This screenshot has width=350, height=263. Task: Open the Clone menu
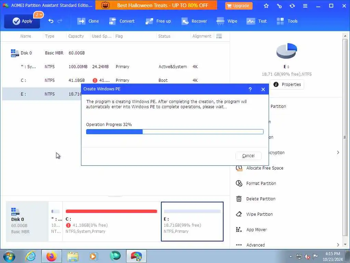[x=88, y=21]
